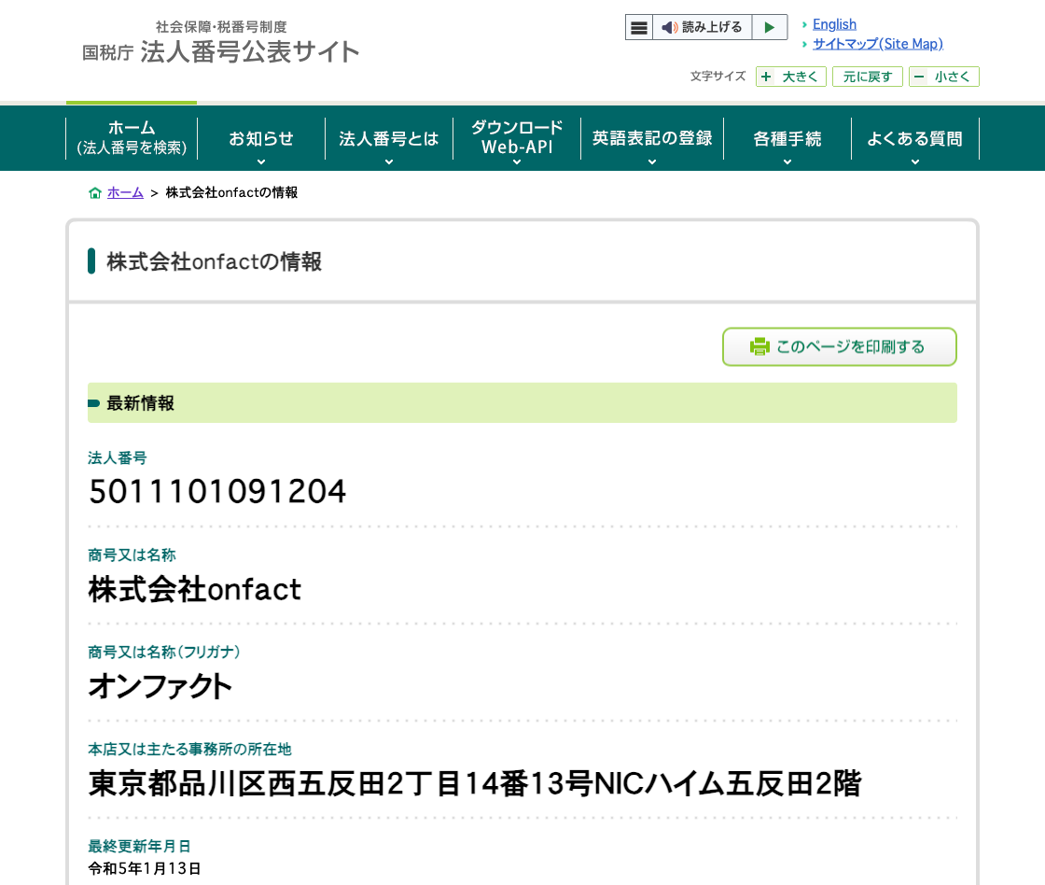Open the English version link

pos(834,24)
